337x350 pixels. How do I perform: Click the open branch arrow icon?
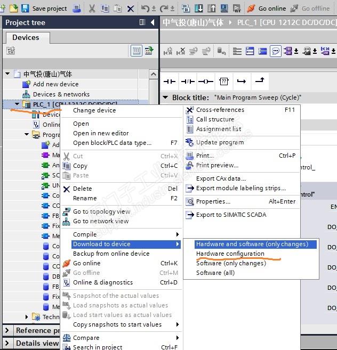[242, 82]
